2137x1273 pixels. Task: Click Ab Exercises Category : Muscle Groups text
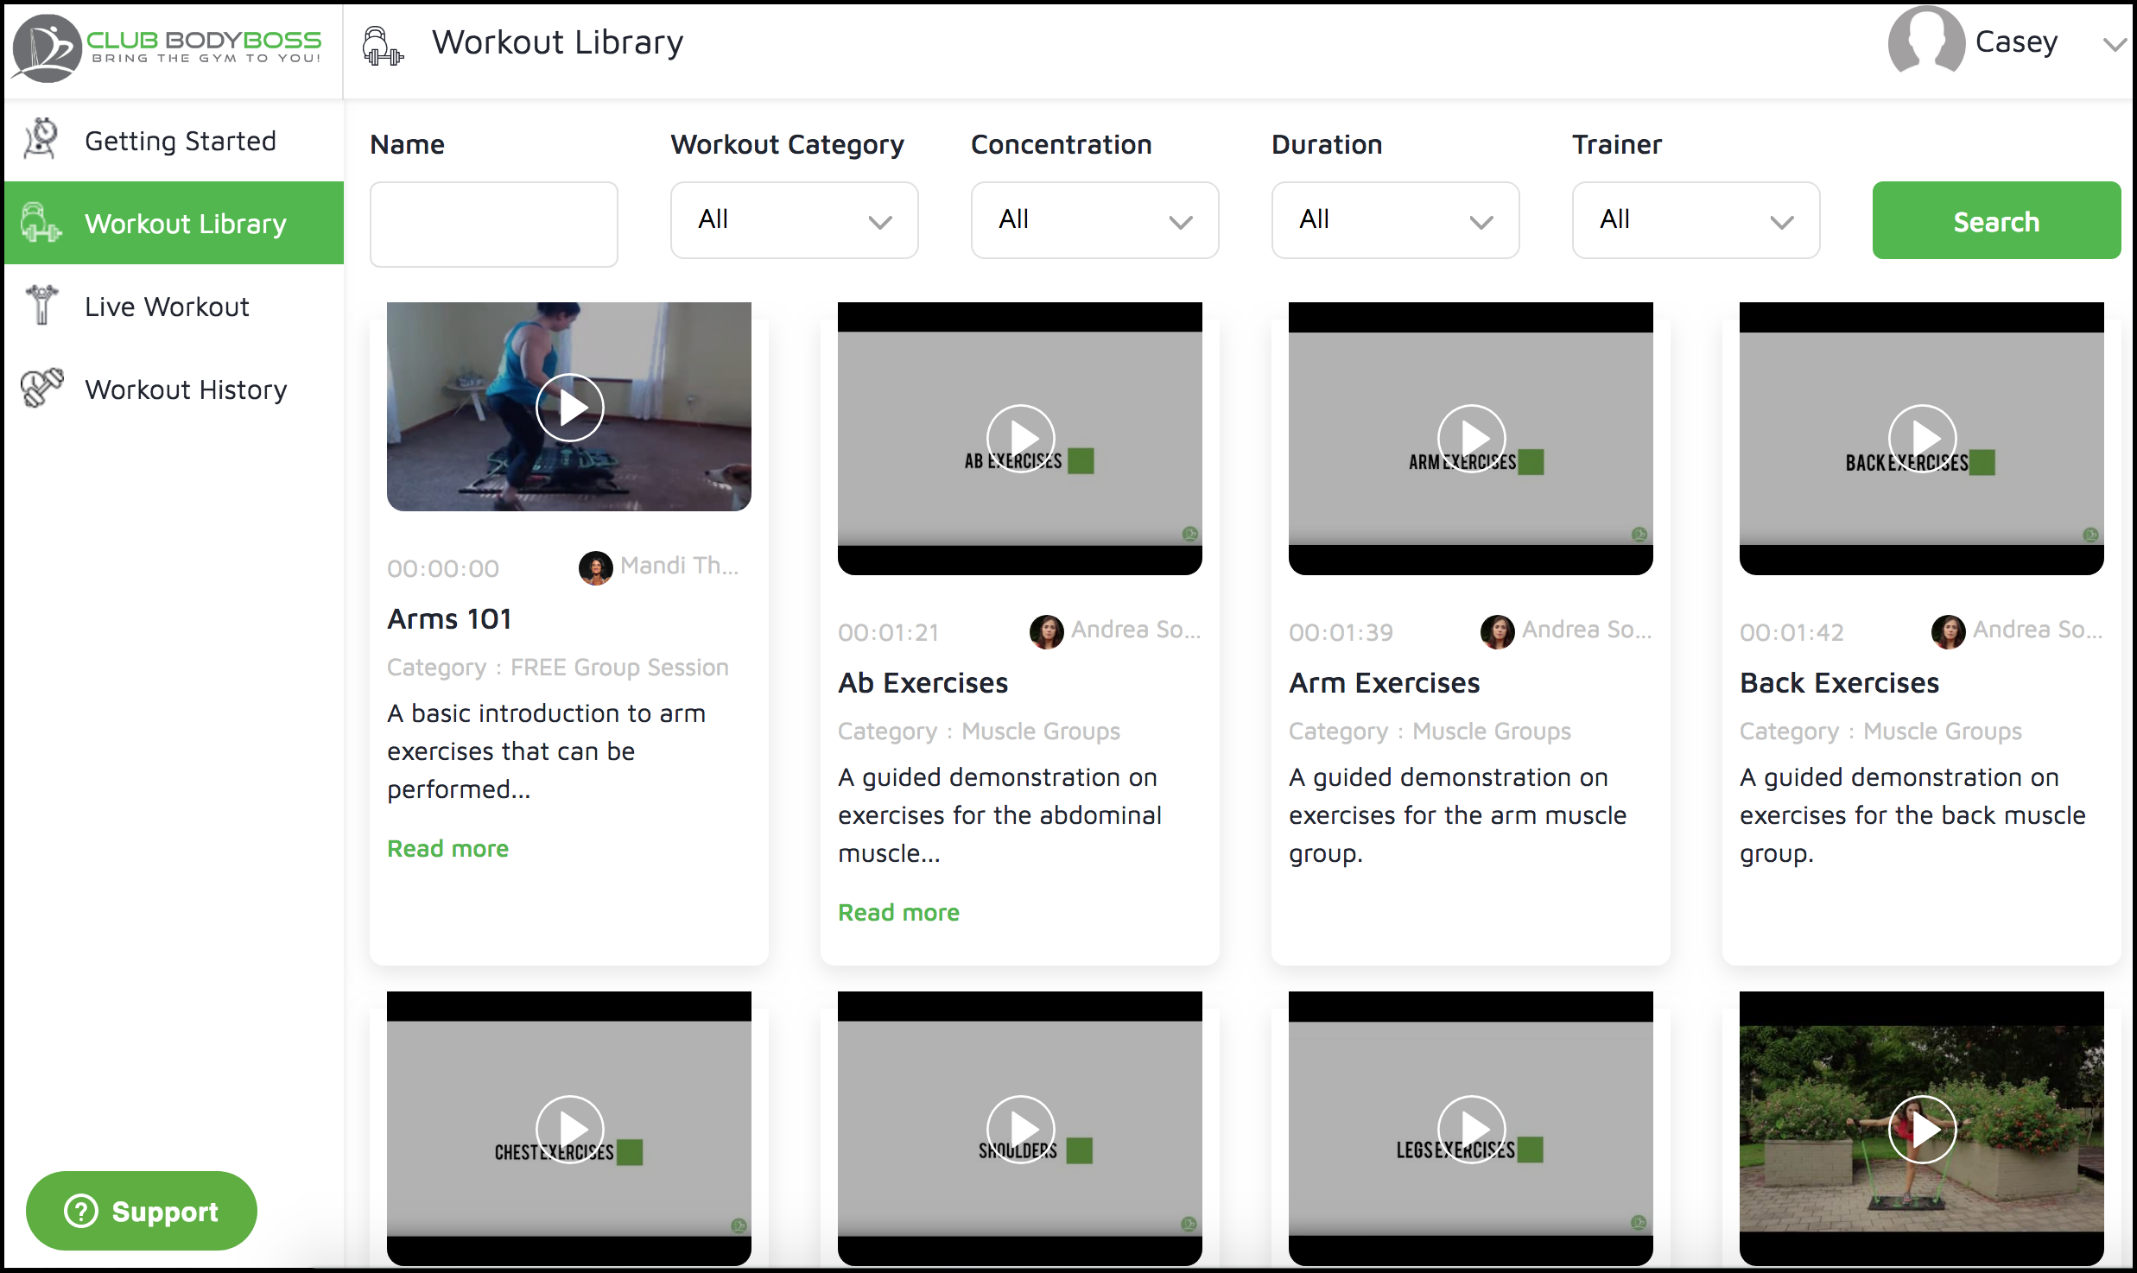click(979, 731)
